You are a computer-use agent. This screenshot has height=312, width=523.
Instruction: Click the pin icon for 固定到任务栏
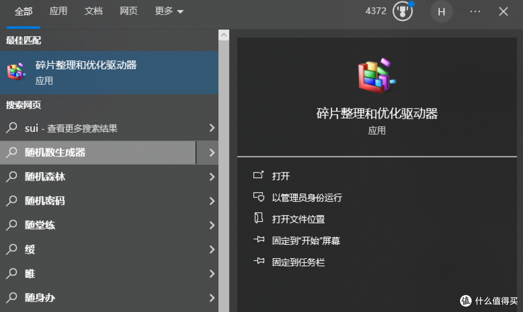259,261
